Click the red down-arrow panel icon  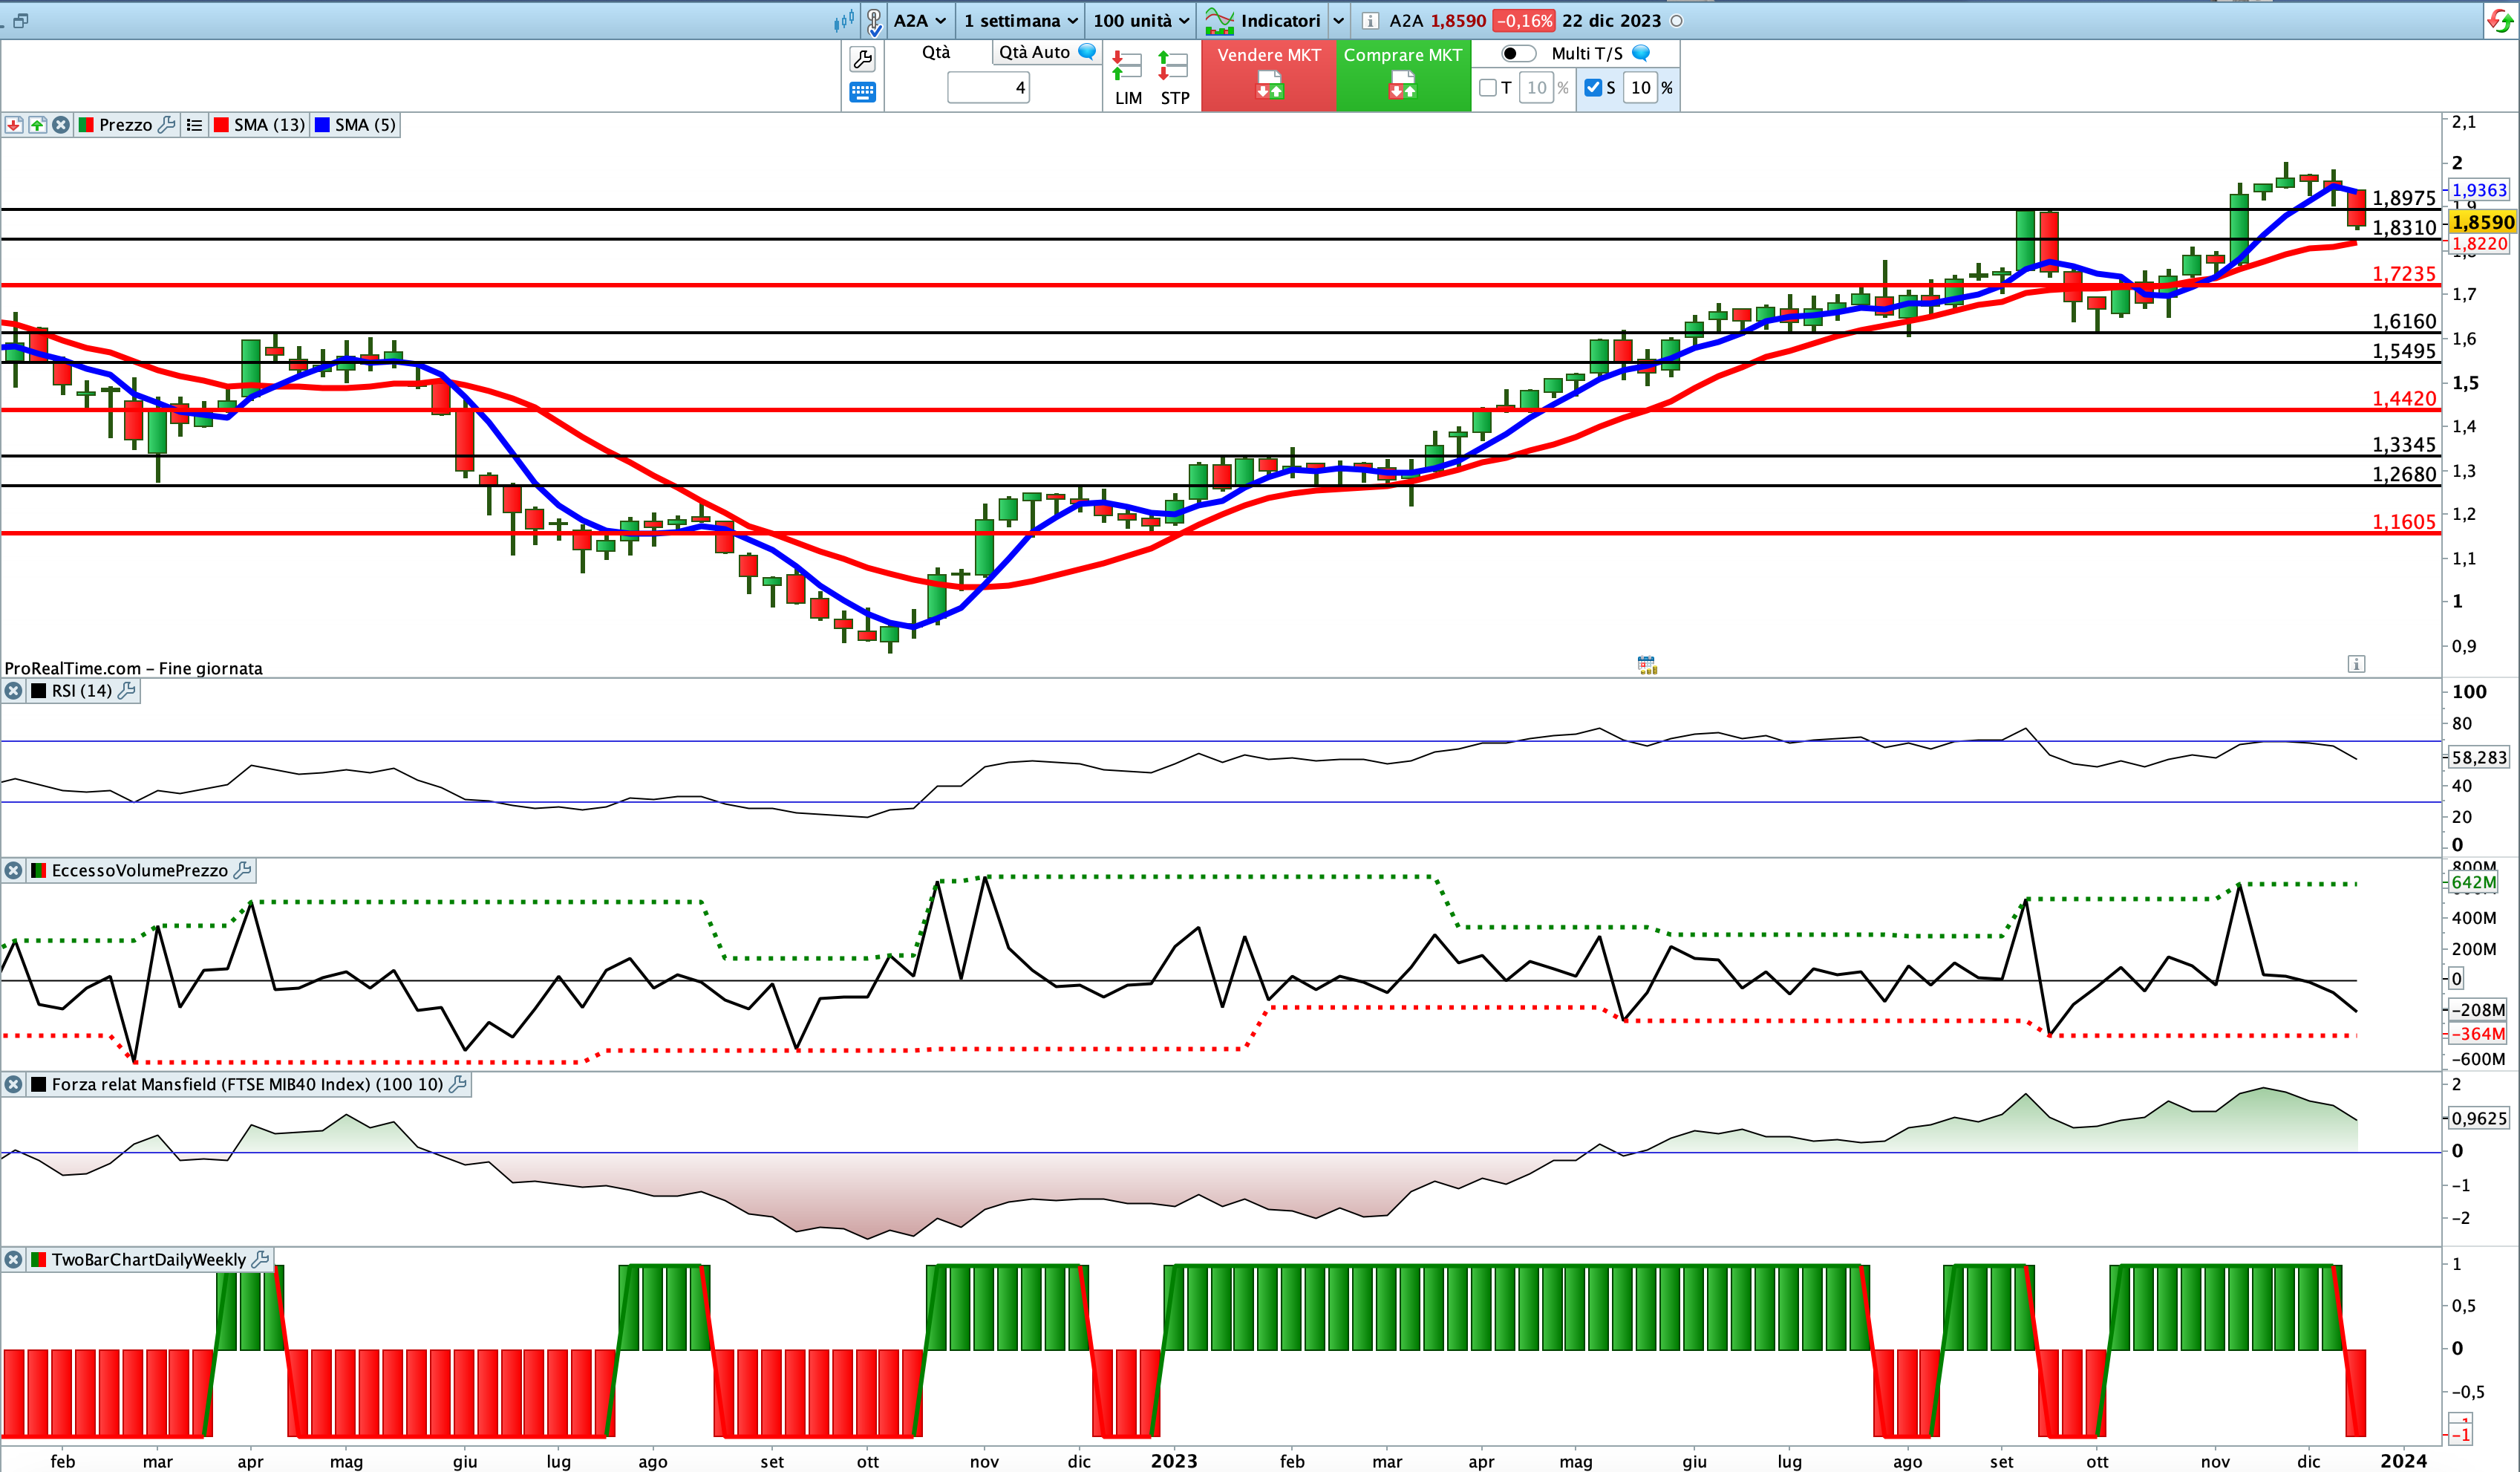(x=14, y=125)
